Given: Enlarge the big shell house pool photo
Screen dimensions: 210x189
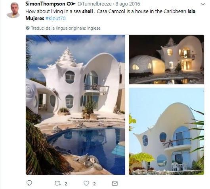Looking at the screenshot, I should pos(75,105).
